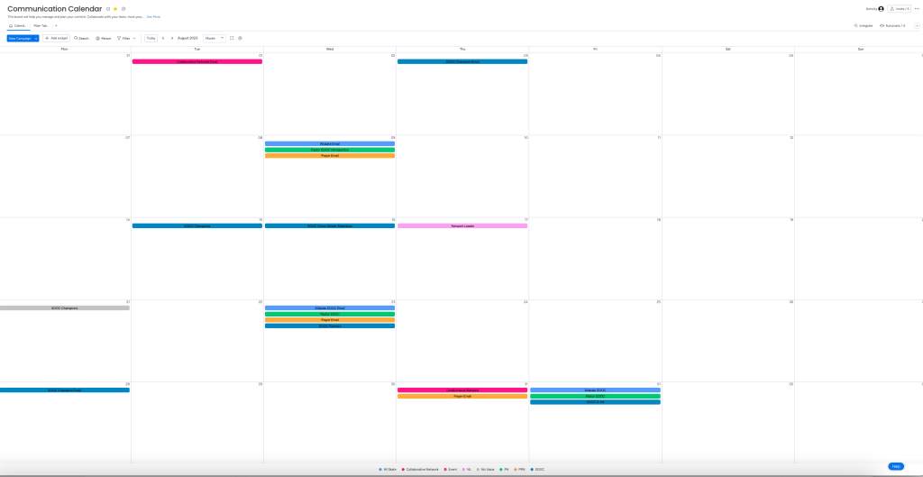Open the Month view dropdown
This screenshot has height=477, width=923.
point(215,38)
